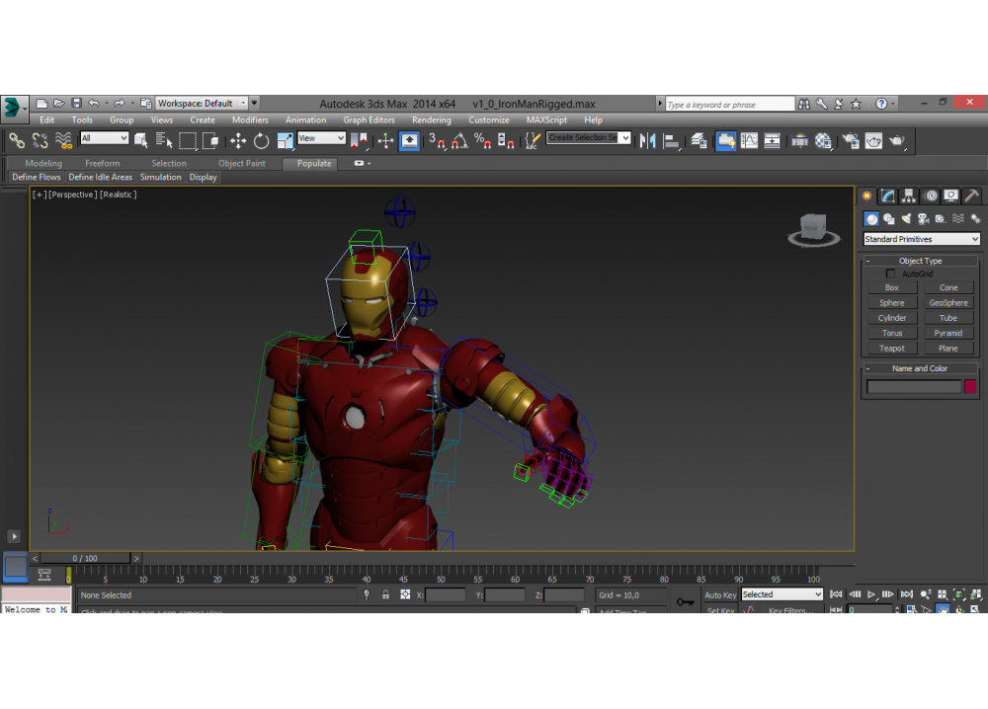This screenshot has height=709, width=988.
Task: Toggle the selection lock padlock
Action: tap(385, 594)
